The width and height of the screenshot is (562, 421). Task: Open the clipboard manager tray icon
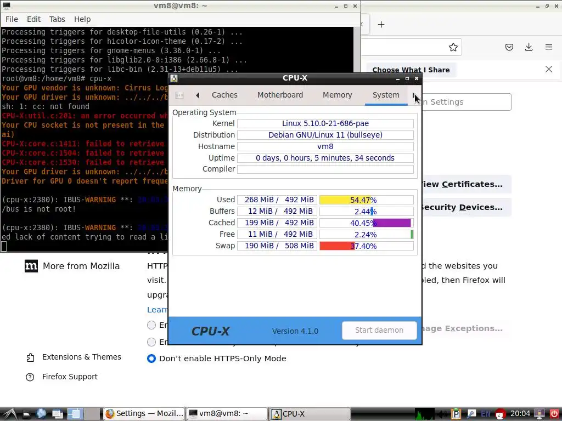pos(456,414)
